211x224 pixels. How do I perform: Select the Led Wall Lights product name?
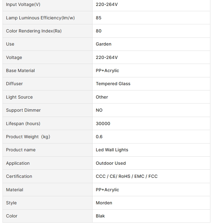(x=112, y=150)
